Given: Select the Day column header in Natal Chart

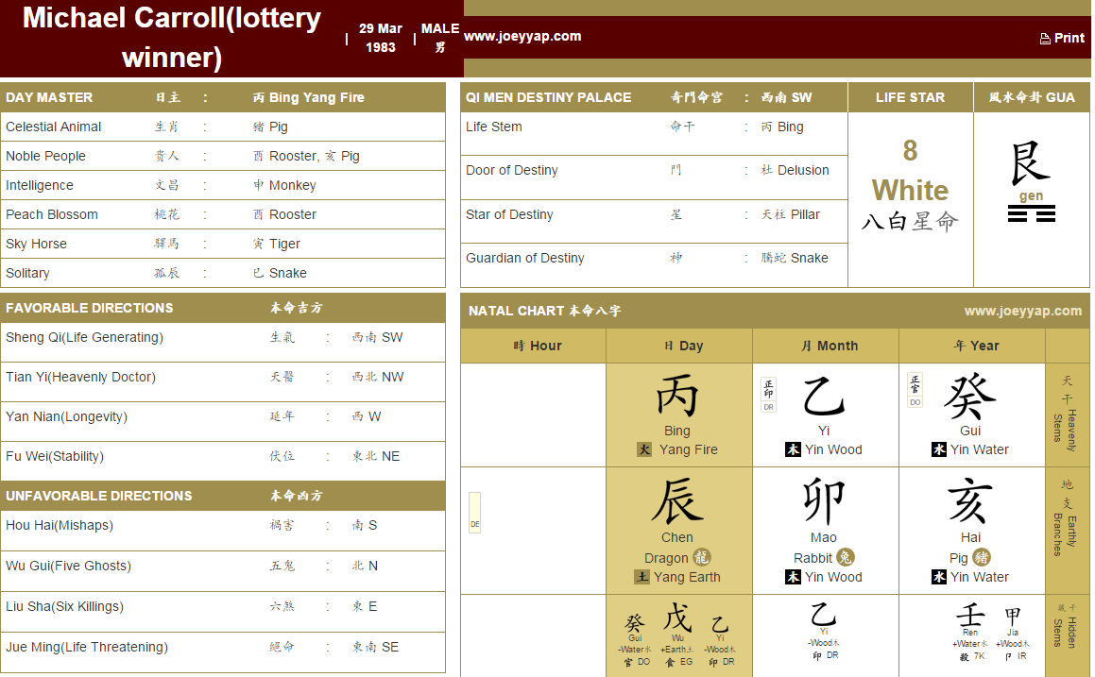Looking at the screenshot, I should [x=679, y=346].
